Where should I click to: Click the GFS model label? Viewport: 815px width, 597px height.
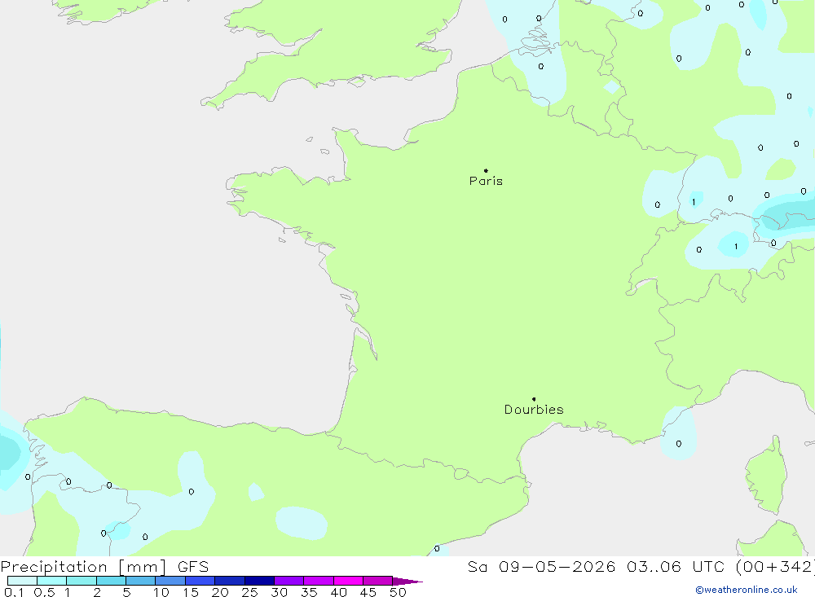tap(193, 567)
